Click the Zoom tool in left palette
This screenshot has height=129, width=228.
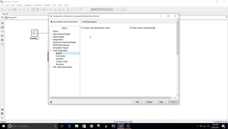2,23
